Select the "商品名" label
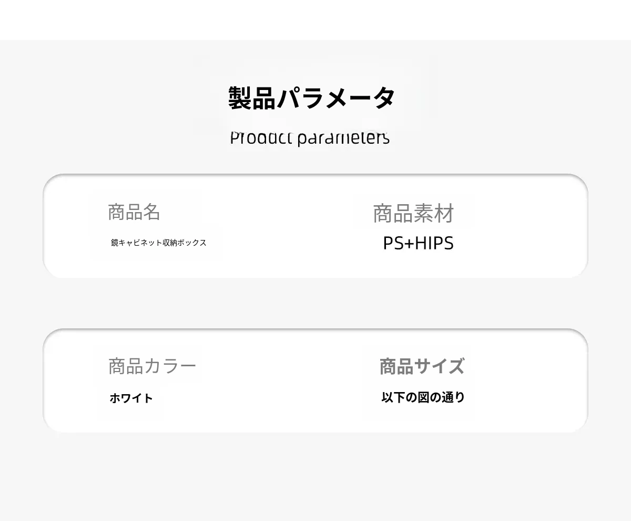 (134, 212)
